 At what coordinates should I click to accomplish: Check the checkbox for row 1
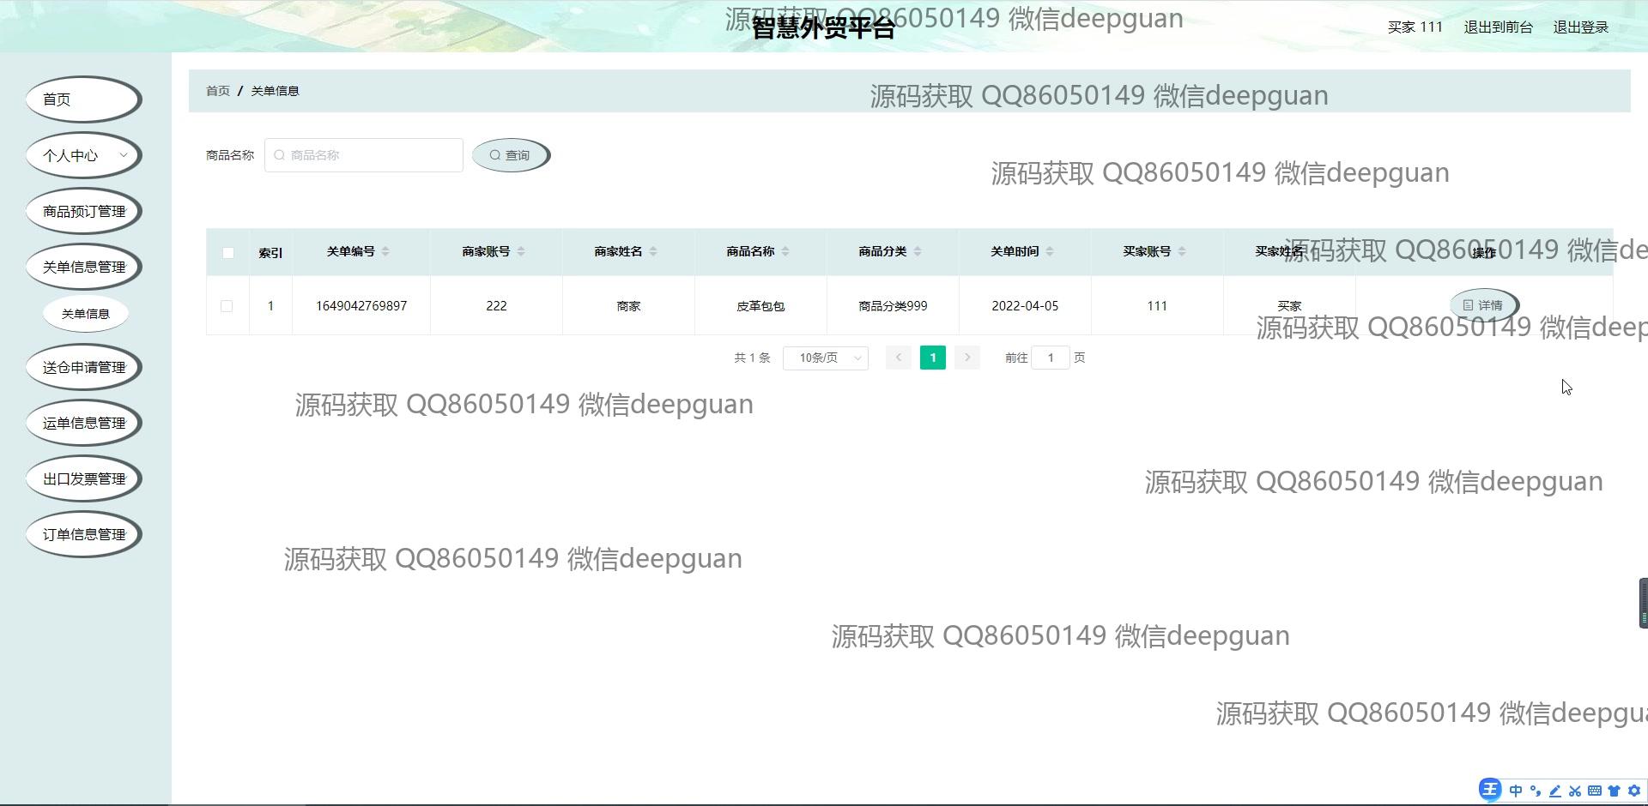(x=227, y=306)
